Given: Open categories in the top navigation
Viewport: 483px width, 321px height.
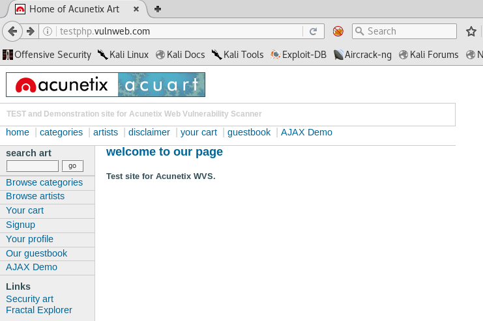Looking at the screenshot, I should point(61,132).
